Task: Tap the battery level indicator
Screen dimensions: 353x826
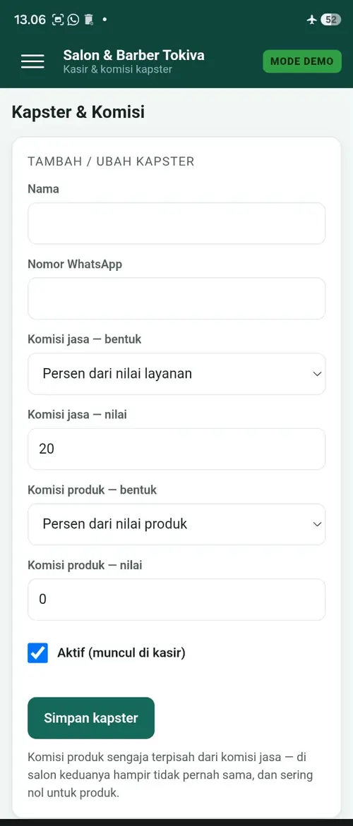Action: coord(330,20)
